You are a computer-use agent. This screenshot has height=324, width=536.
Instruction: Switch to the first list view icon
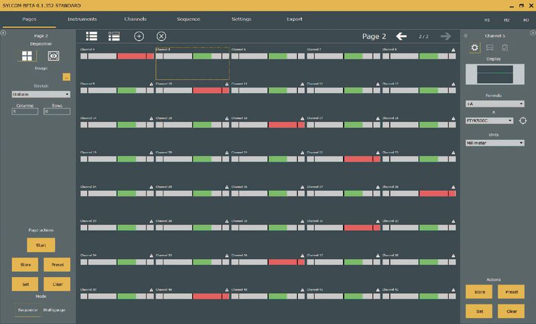[92, 36]
